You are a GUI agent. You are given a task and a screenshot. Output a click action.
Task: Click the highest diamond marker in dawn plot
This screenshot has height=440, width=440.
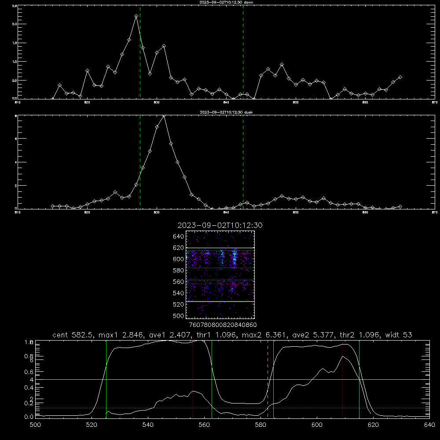click(136, 16)
